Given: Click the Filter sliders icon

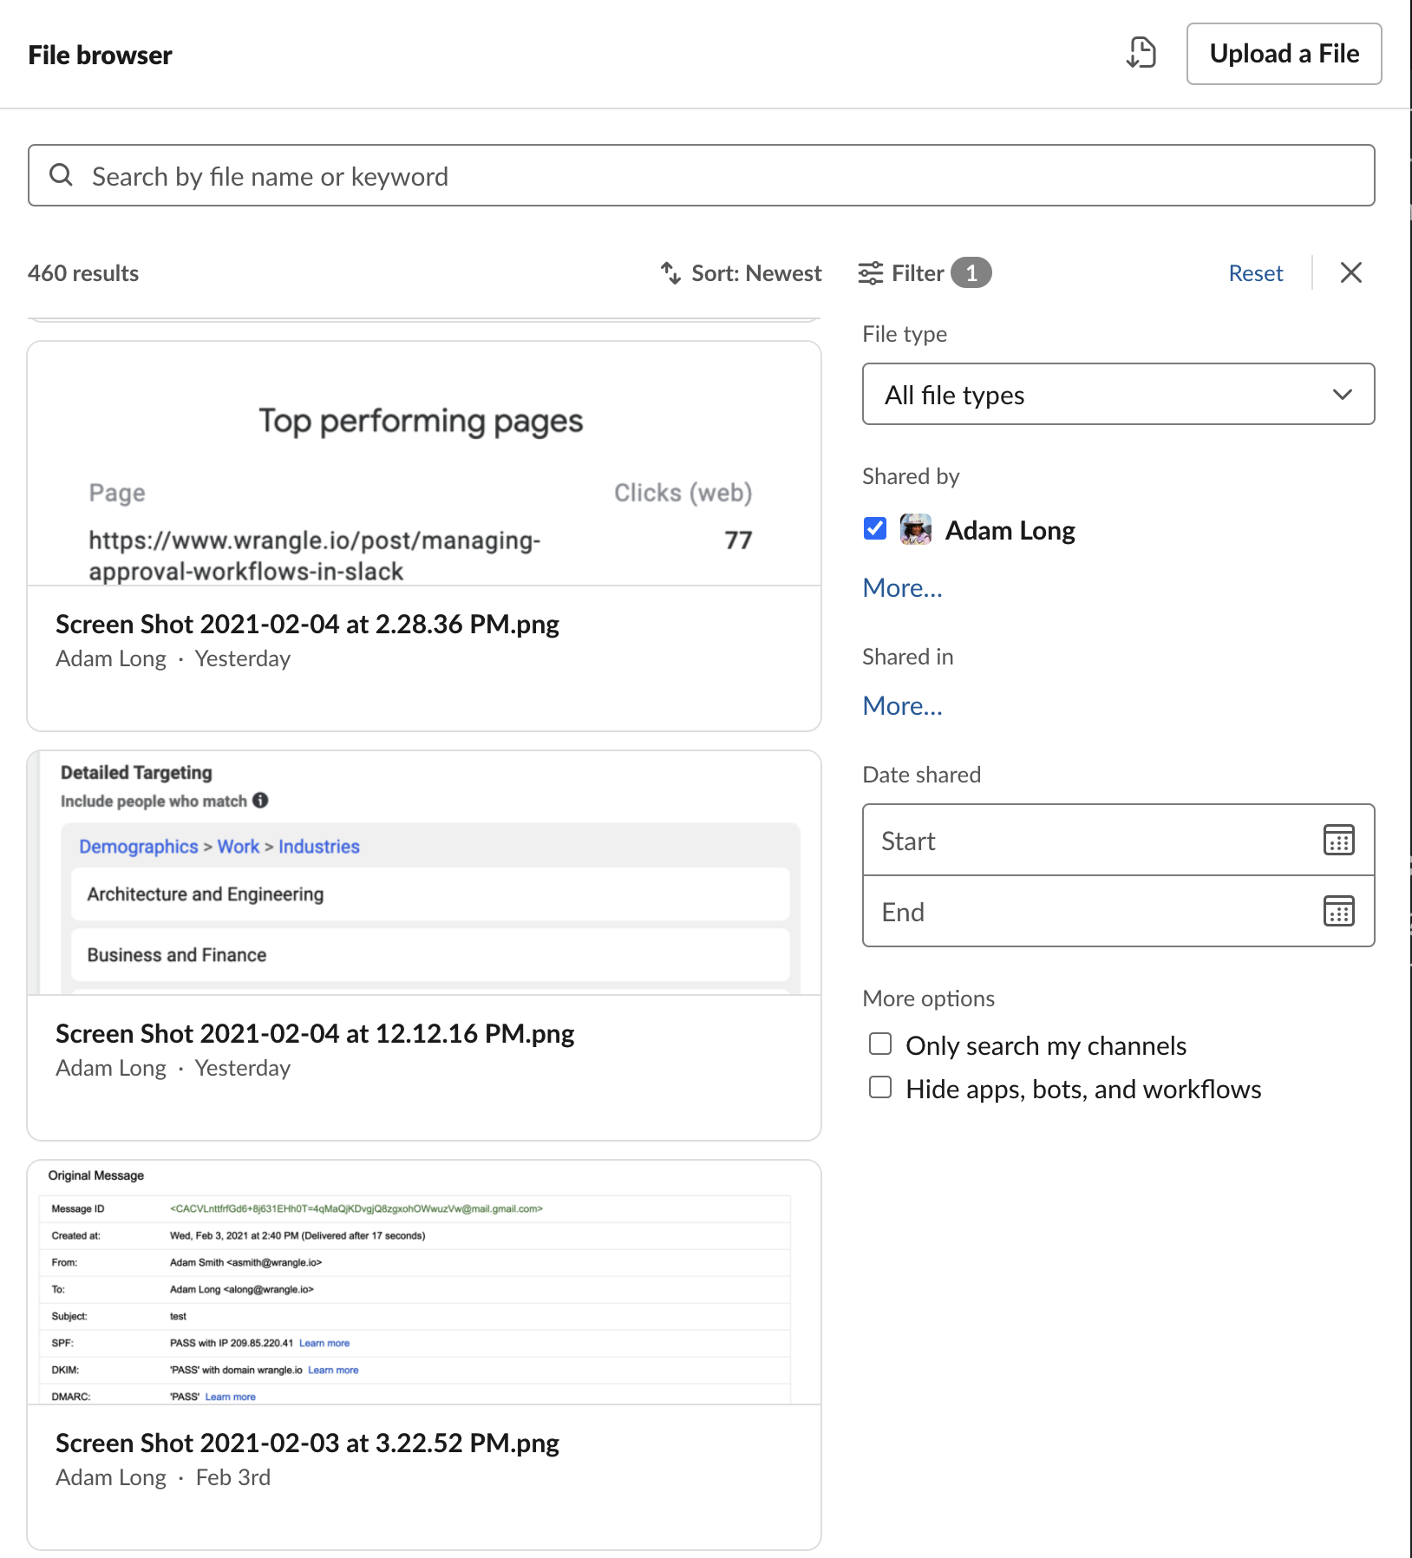Looking at the screenshot, I should pyautogui.click(x=871, y=273).
